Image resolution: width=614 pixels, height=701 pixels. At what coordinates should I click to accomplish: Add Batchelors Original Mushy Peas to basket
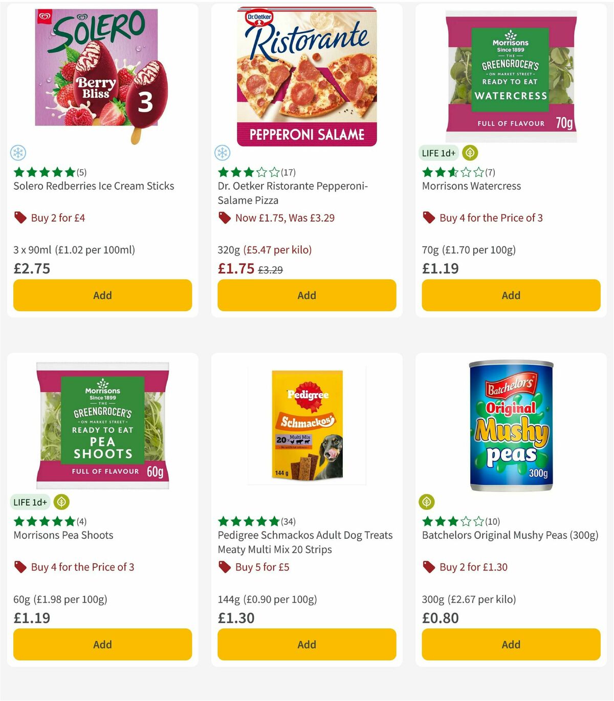click(511, 644)
